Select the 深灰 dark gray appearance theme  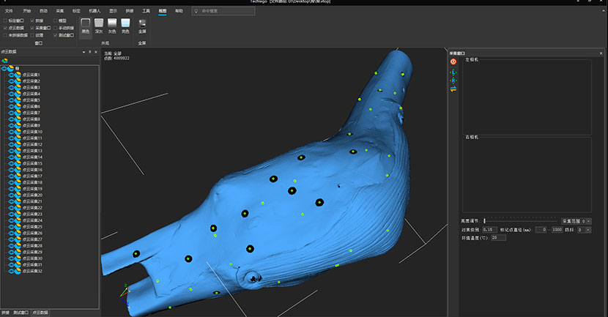99,23
